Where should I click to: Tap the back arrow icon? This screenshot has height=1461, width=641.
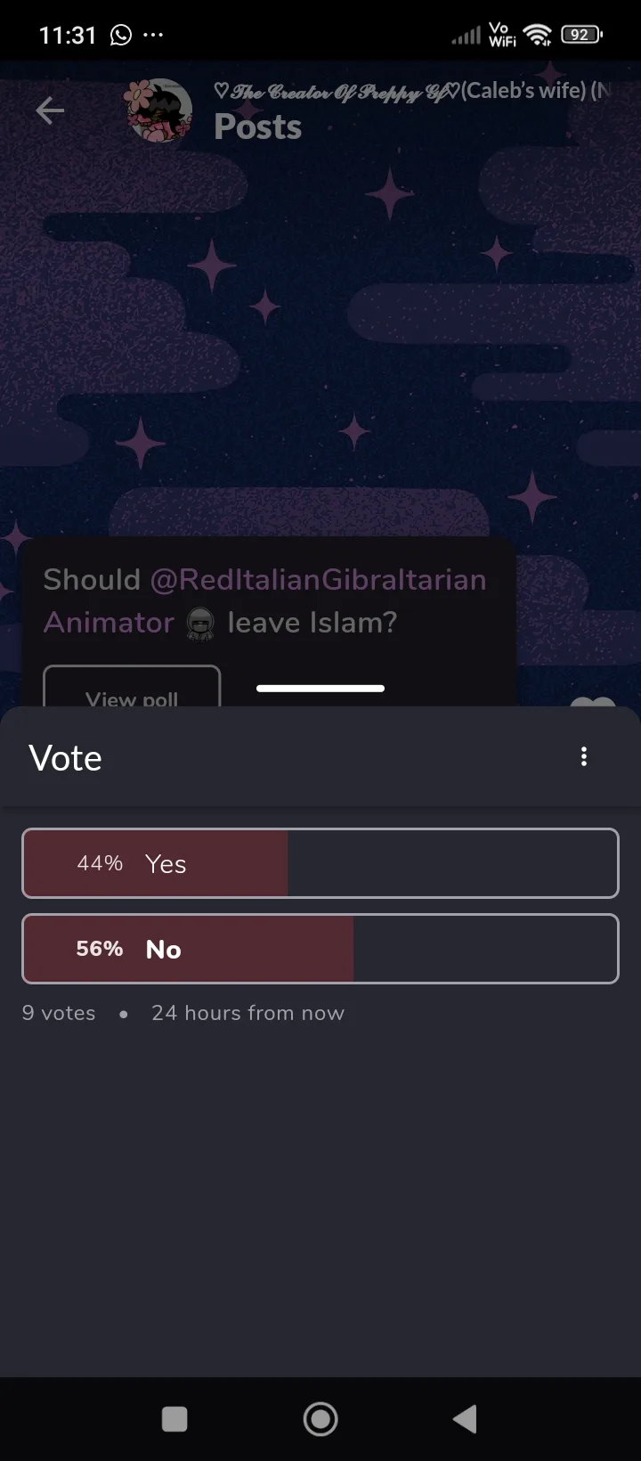pos(50,110)
